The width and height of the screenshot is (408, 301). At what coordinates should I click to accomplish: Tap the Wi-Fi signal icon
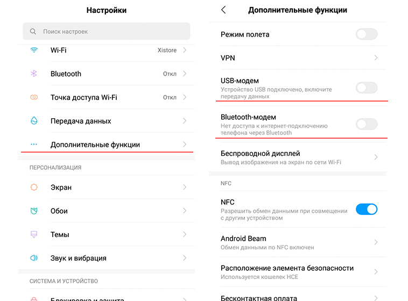coord(34,50)
